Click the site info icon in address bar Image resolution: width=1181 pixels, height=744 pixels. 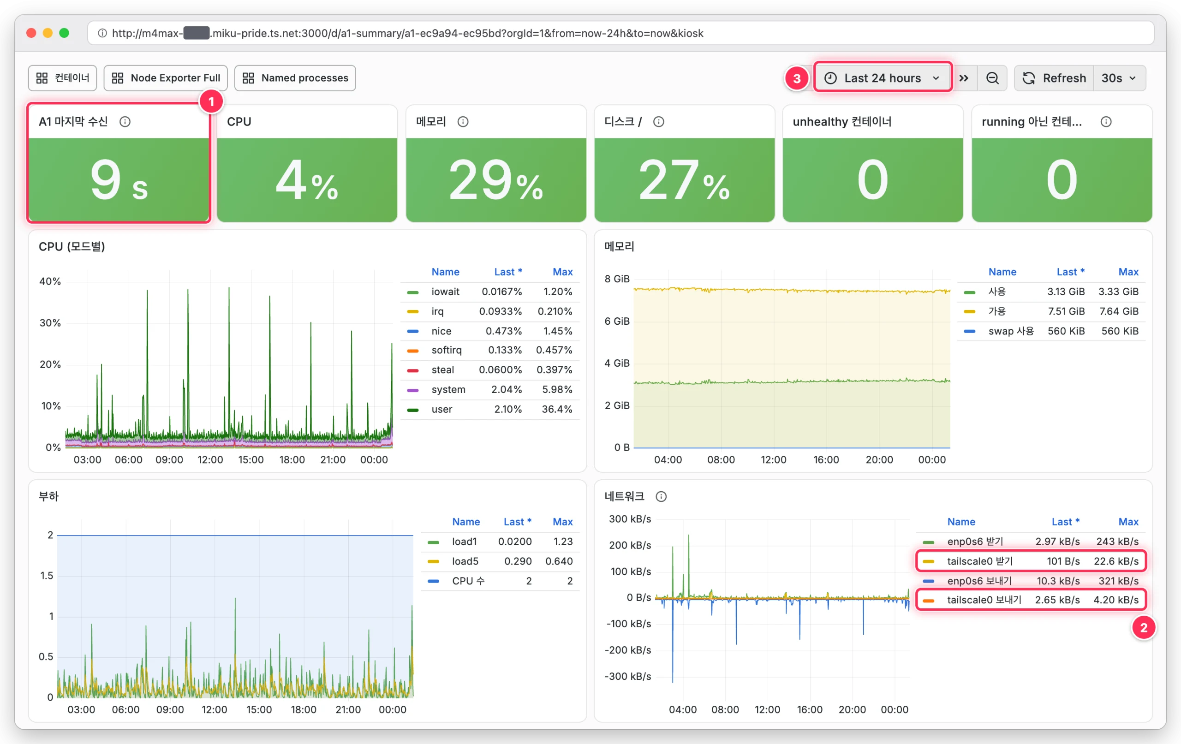pyautogui.click(x=102, y=33)
